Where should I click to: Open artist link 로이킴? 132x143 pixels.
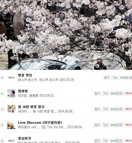point(22,96)
